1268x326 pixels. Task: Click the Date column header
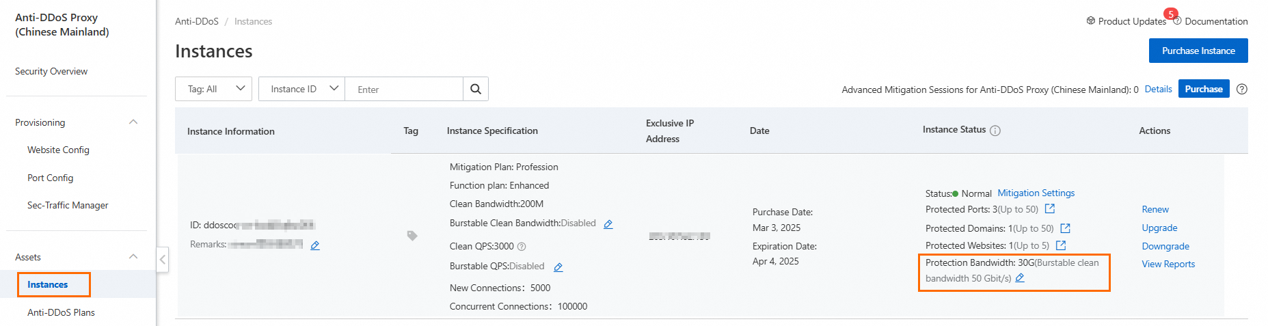(759, 131)
